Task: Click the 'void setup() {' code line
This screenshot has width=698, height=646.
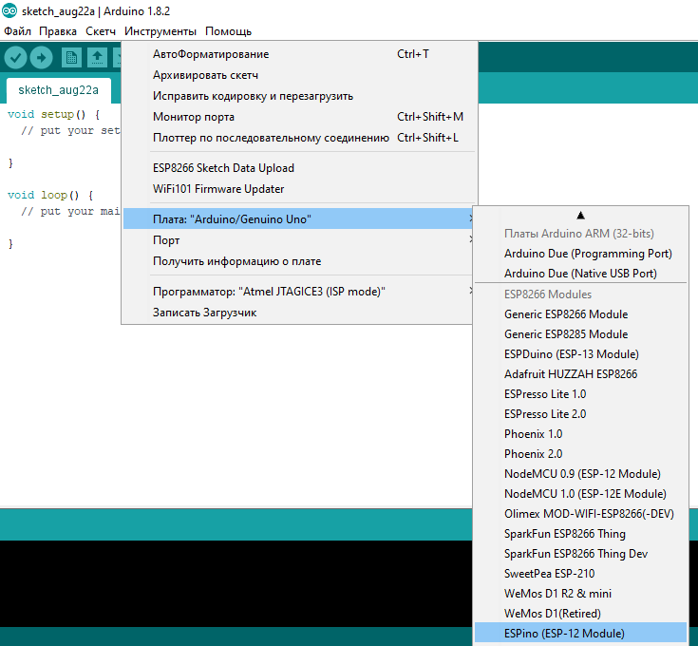Action: click(x=54, y=114)
